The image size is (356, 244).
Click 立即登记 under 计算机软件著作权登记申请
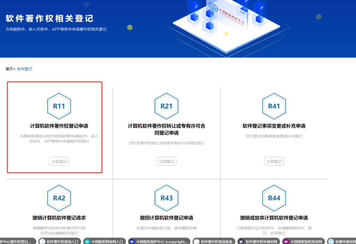tap(59, 161)
